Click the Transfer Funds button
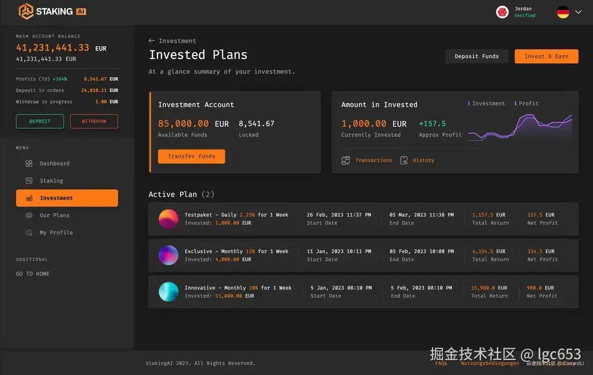The width and height of the screenshot is (593, 375). [x=191, y=156]
